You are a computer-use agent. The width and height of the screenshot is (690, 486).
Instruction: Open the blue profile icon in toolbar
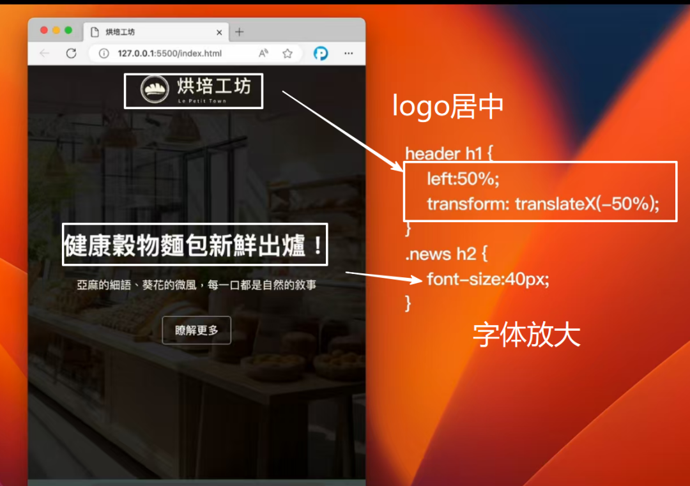pyautogui.click(x=321, y=54)
